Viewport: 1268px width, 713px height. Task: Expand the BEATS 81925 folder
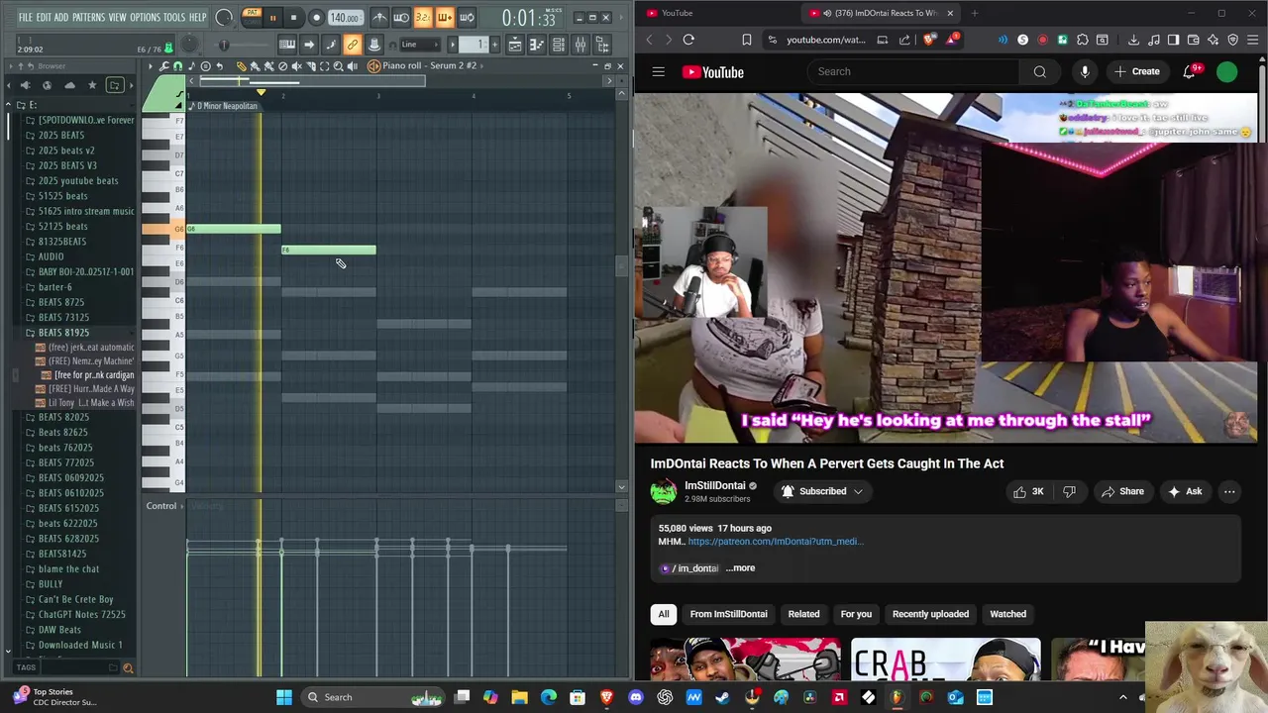(63, 333)
